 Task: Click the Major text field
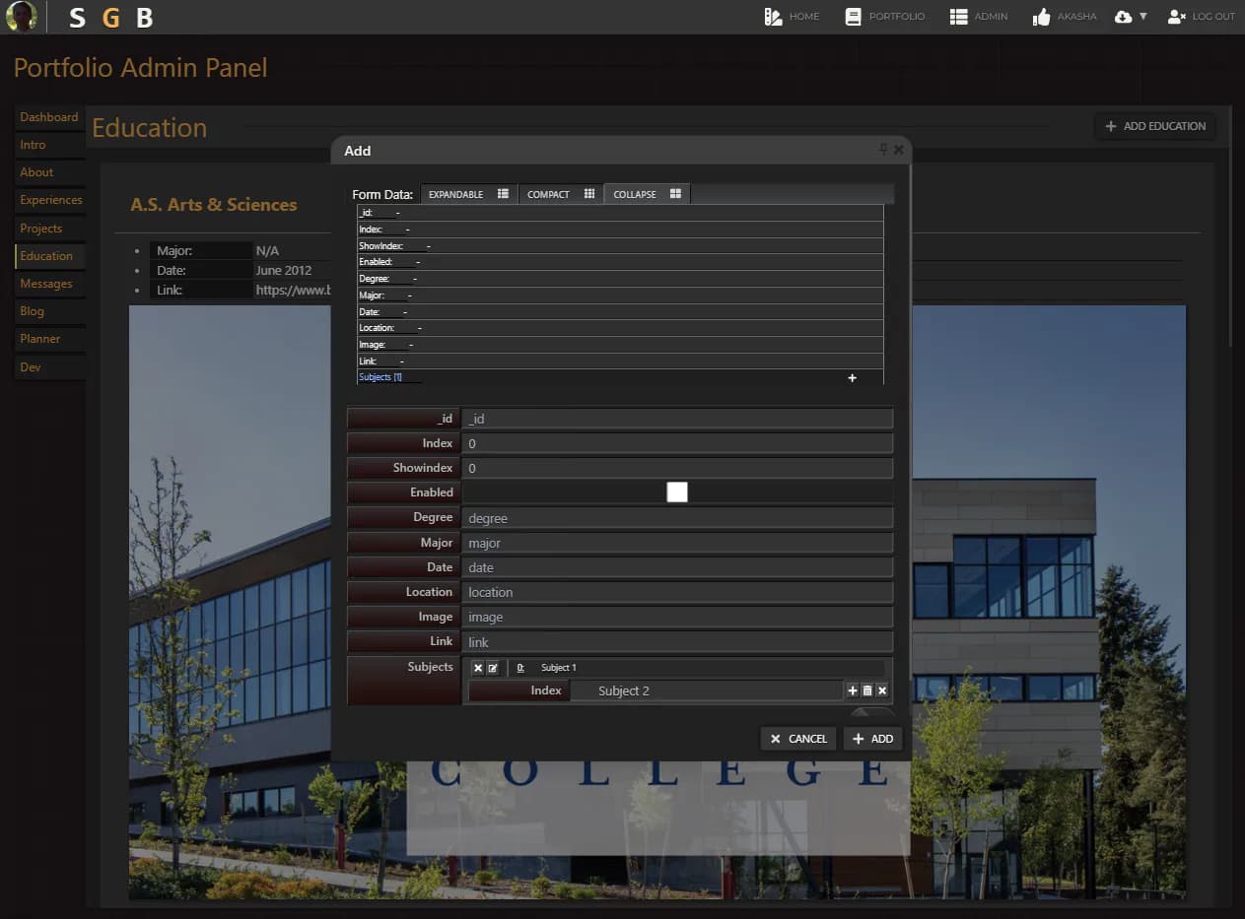(677, 543)
